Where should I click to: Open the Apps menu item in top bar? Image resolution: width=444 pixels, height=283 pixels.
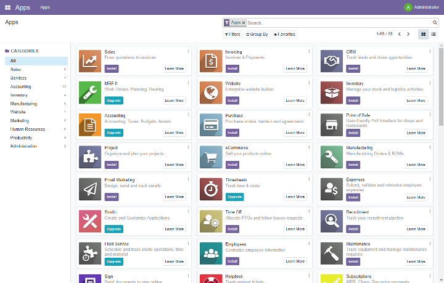[45, 7]
